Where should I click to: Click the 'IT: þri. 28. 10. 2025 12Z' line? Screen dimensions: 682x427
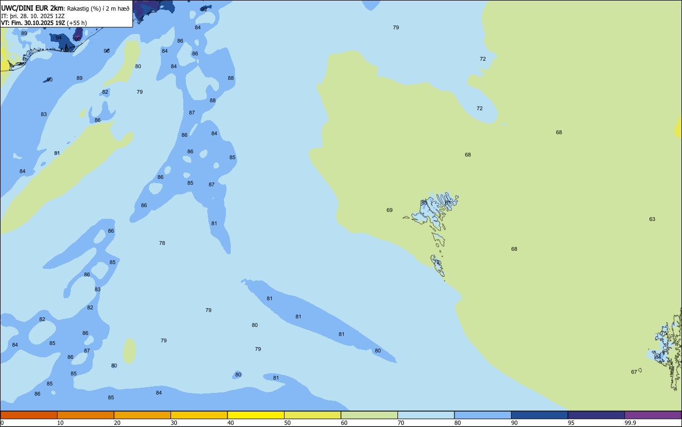pyautogui.click(x=33, y=16)
